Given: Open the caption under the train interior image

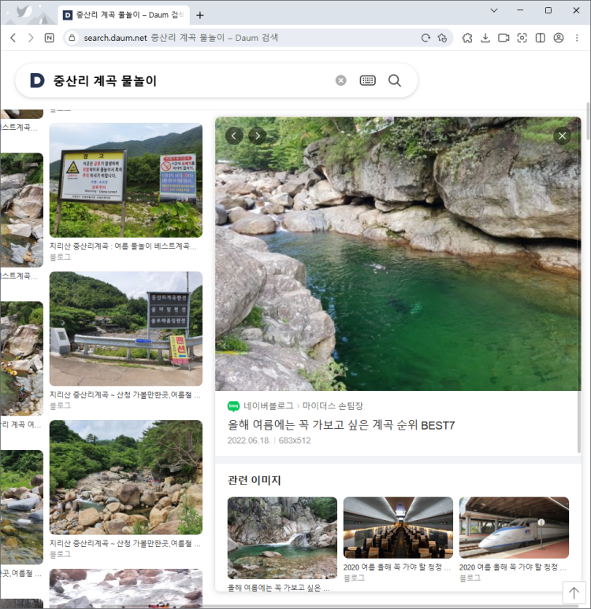Looking at the screenshot, I should [396, 567].
